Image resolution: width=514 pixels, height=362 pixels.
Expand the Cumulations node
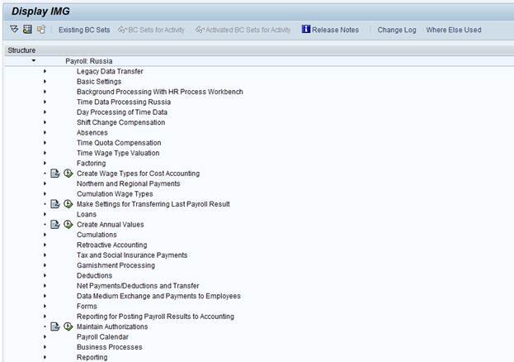click(45, 235)
